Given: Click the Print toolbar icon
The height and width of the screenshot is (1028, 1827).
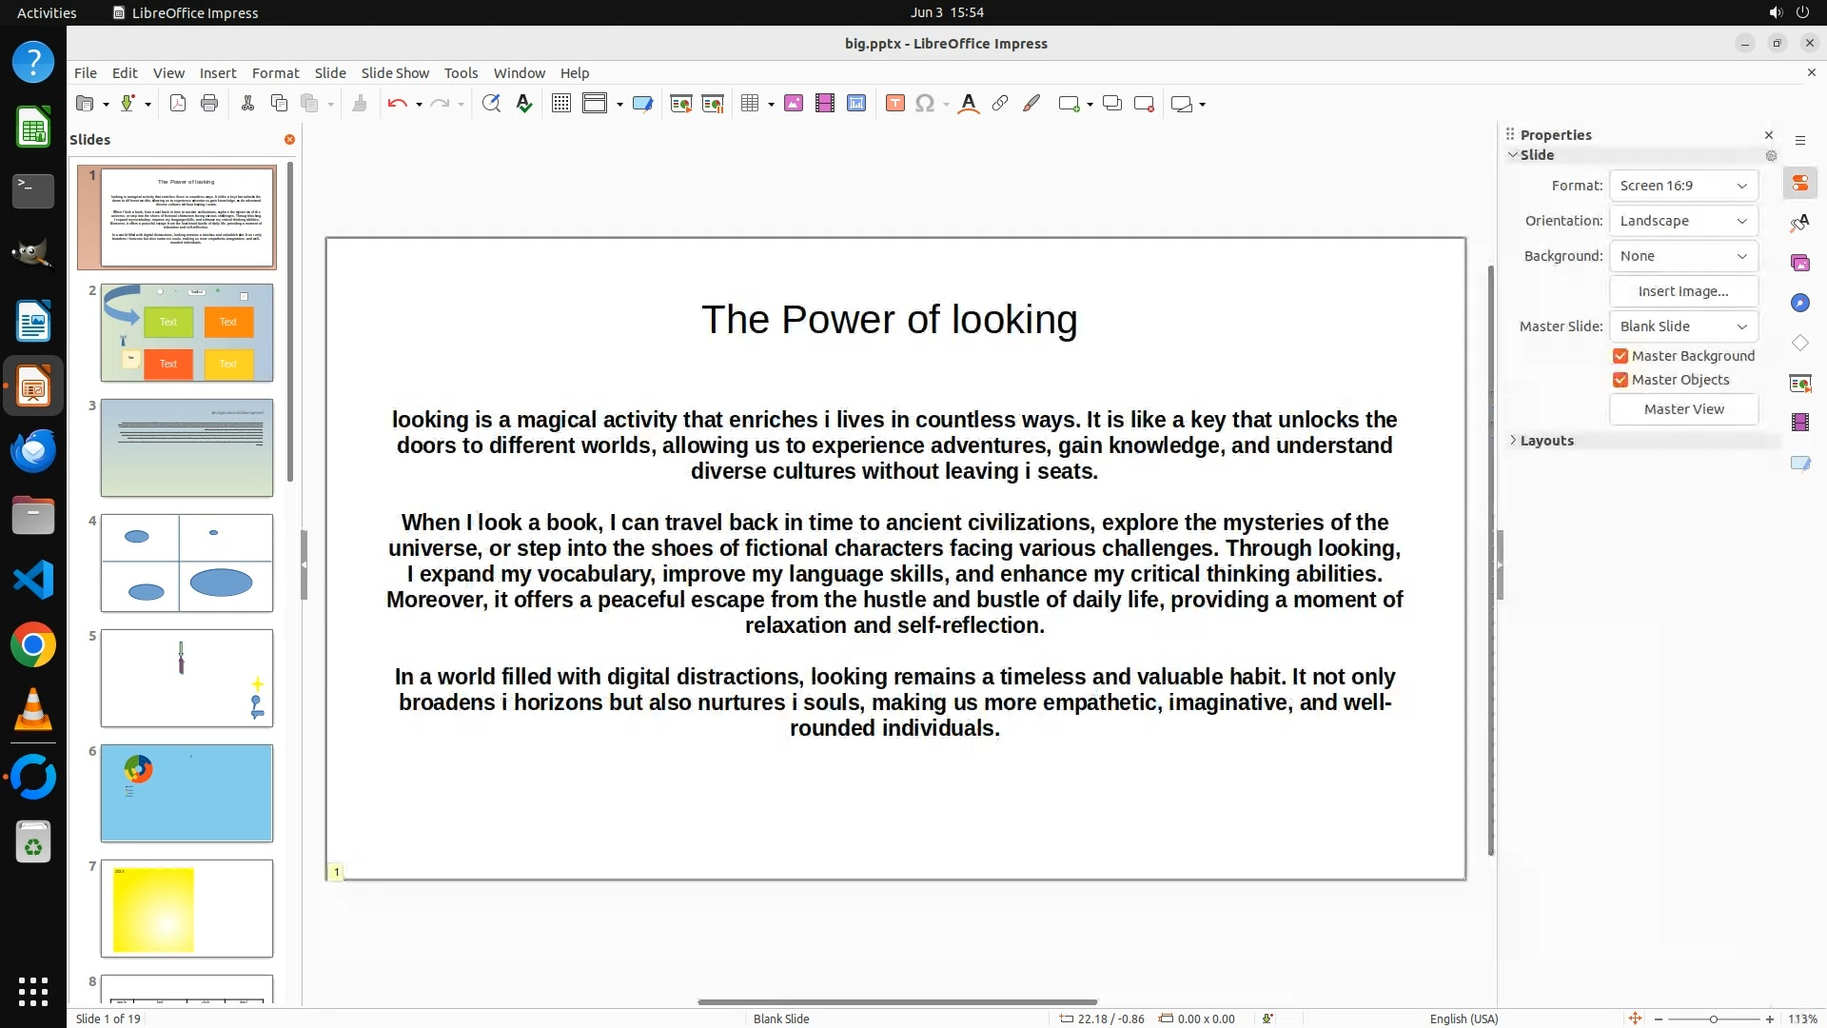Looking at the screenshot, I should [209, 104].
